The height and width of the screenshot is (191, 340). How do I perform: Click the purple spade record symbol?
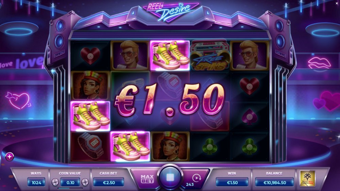click(249, 116)
